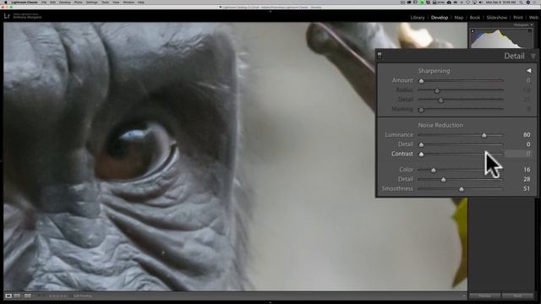541x304 pixels.
Task: Open the Window menu
Action: (128, 2)
